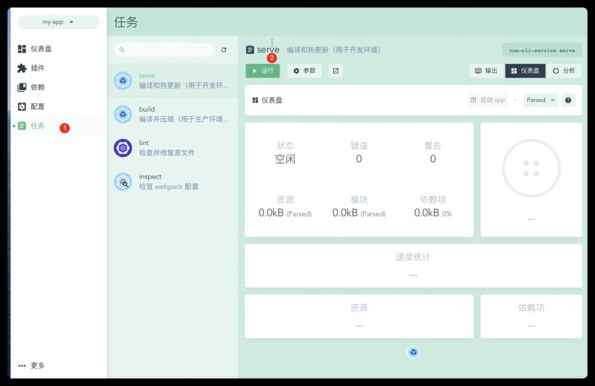
Task: Click the green 运行 run button
Action: [263, 71]
